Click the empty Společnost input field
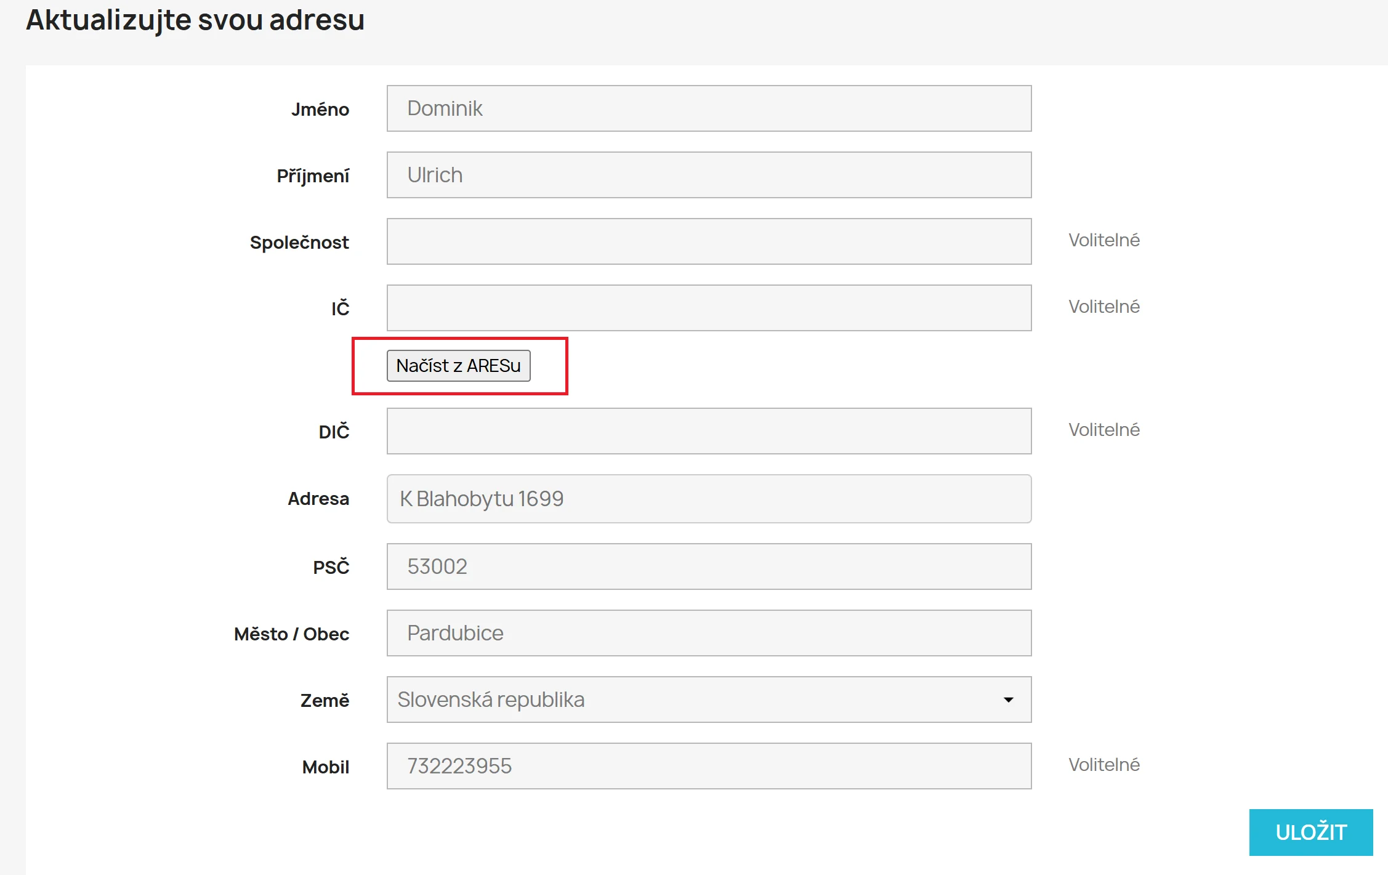 click(x=709, y=241)
